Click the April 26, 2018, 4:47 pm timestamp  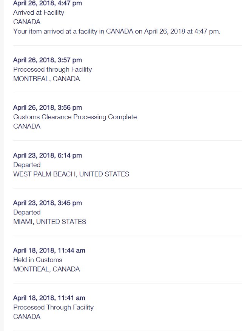(48, 3)
